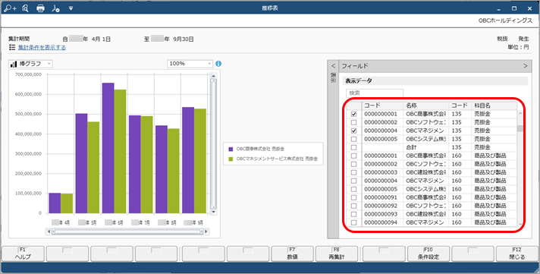The height and width of the screenshot is (274, 540).
Task: Click the > arrow in フィールド header
Action: (525, 66)
